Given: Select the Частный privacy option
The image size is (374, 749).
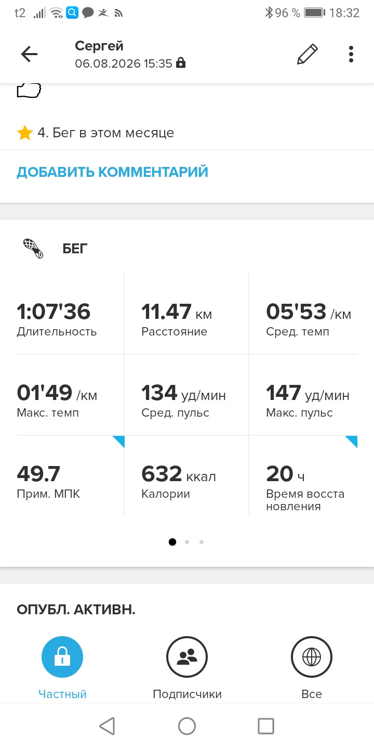Looking at the screenshot, I should pos(62,667).
